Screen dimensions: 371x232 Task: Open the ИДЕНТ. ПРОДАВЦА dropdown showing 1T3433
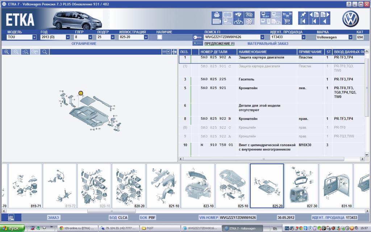pos(304,37)
